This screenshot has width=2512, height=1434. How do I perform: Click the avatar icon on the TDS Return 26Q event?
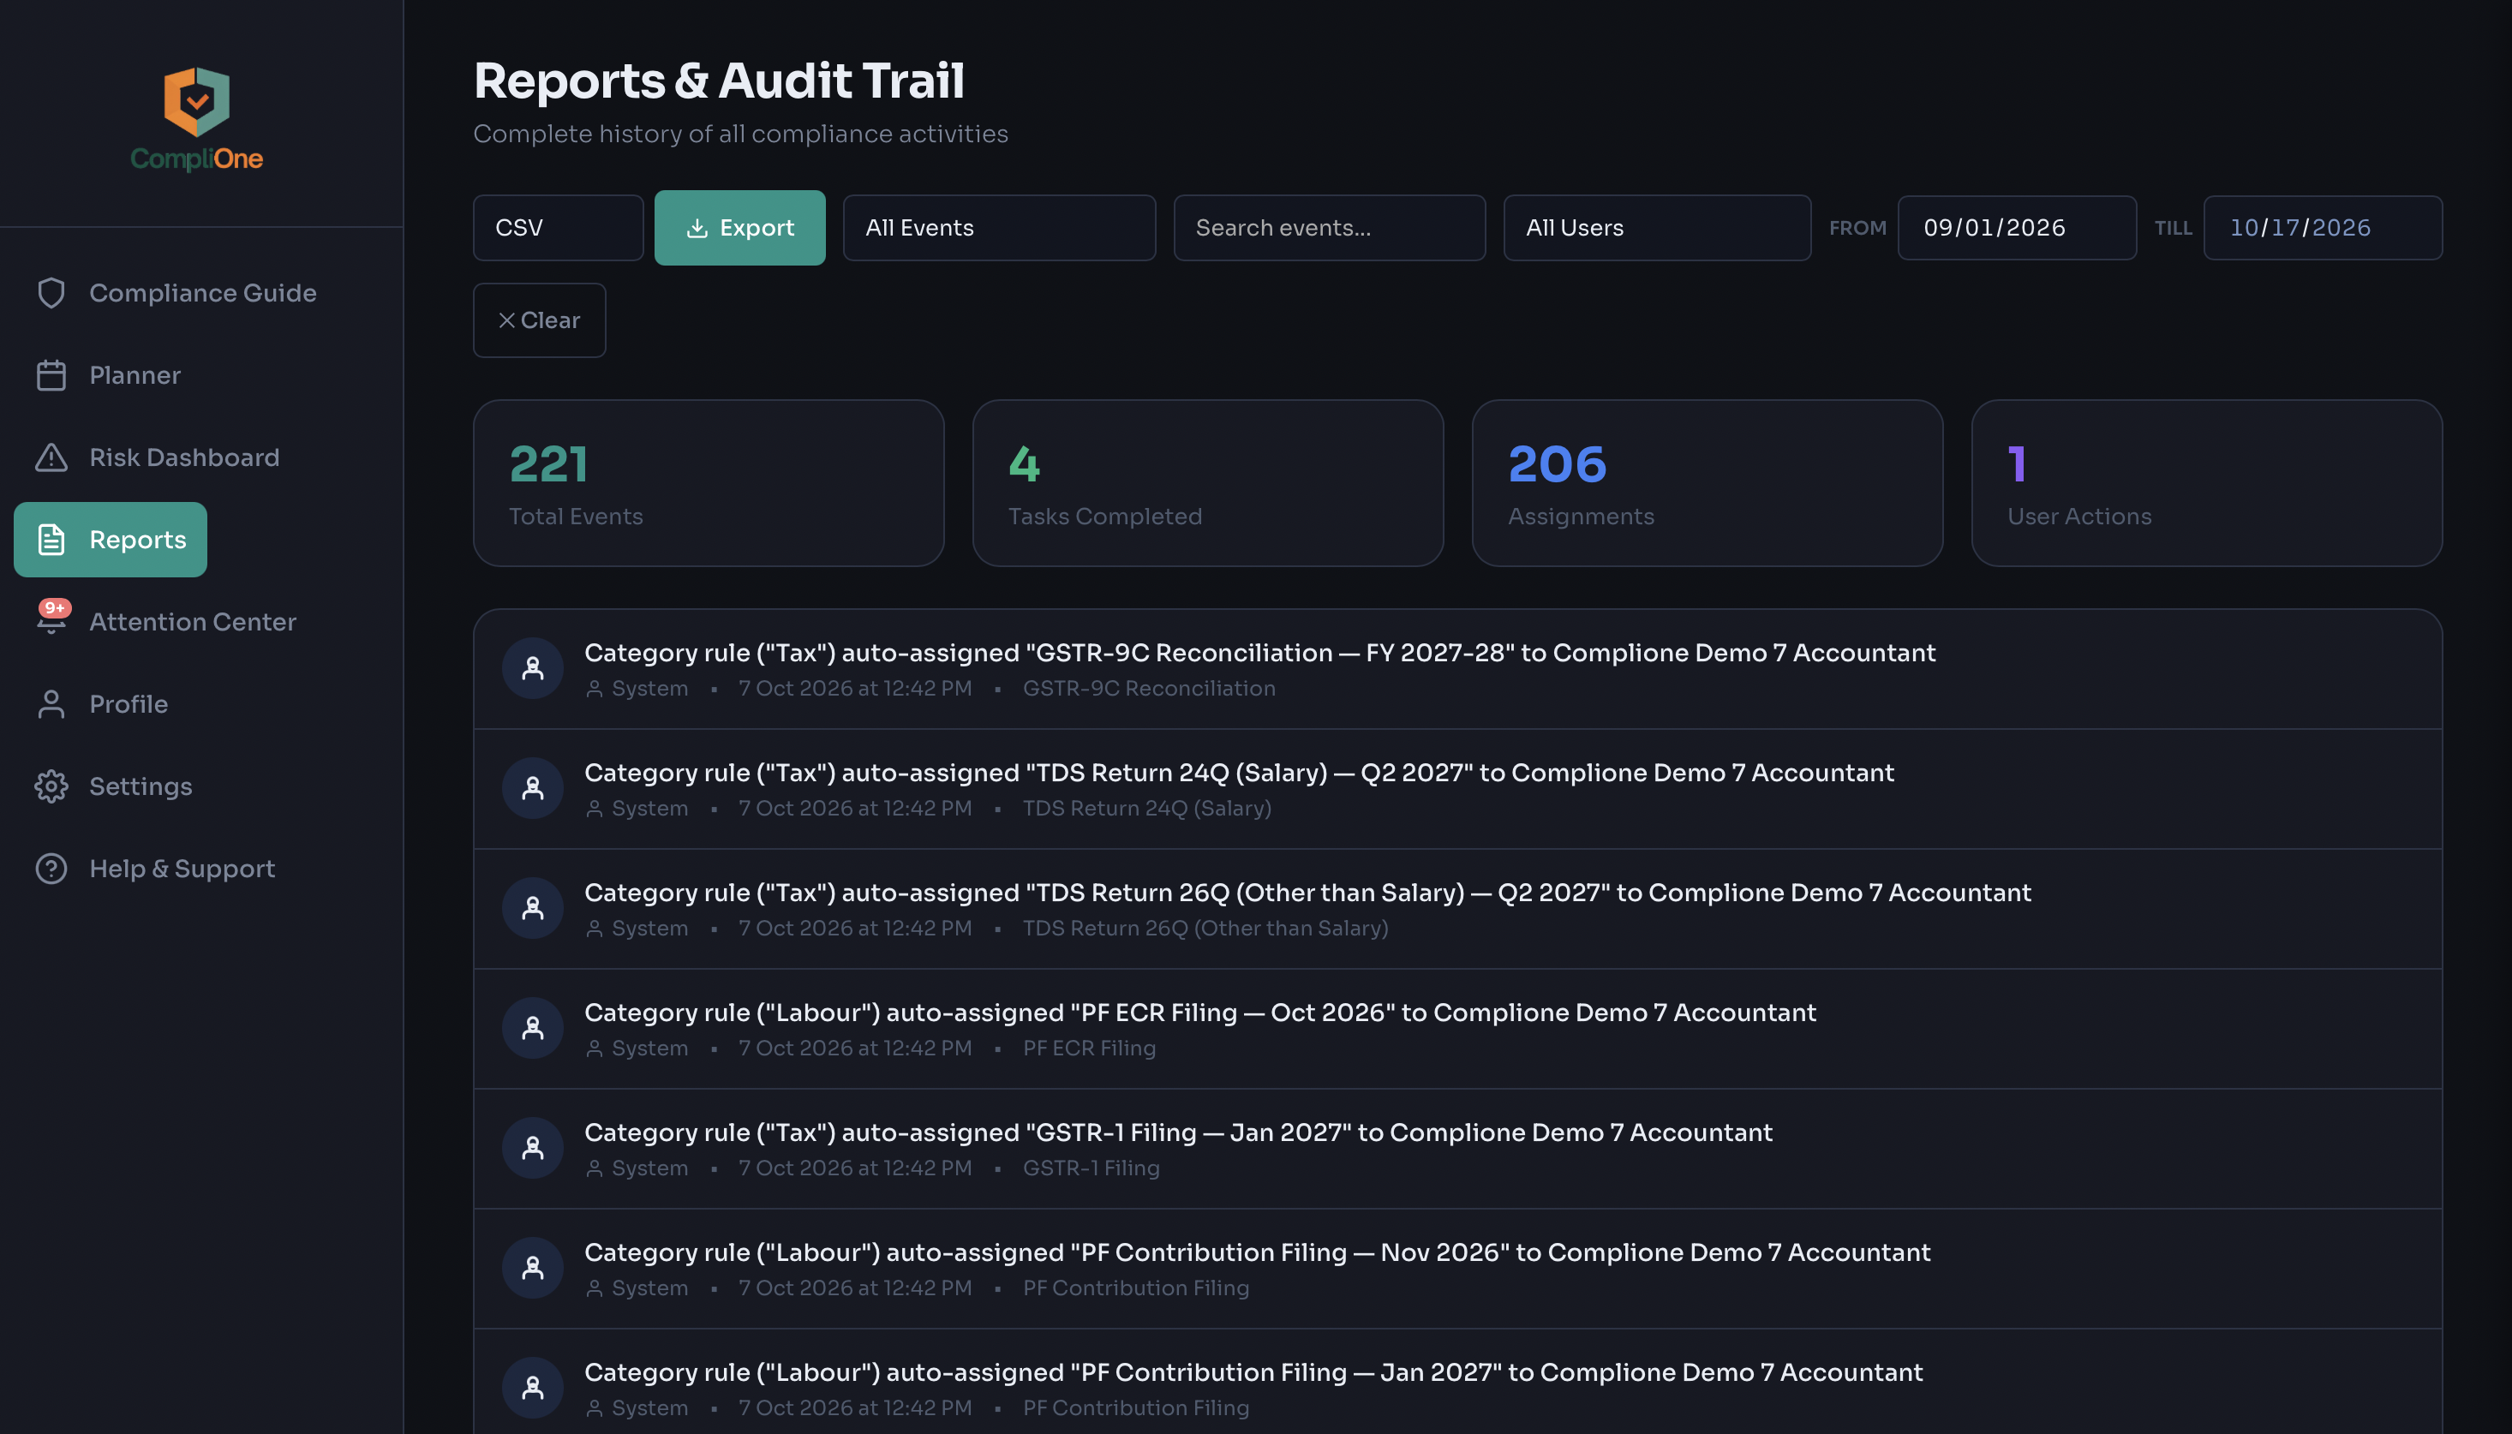tap(533, 908)
